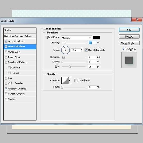The height and width of the screenshot is (143, 143).
Task: Enable the Outer Glow checkbox
Action: coord(6,52)
